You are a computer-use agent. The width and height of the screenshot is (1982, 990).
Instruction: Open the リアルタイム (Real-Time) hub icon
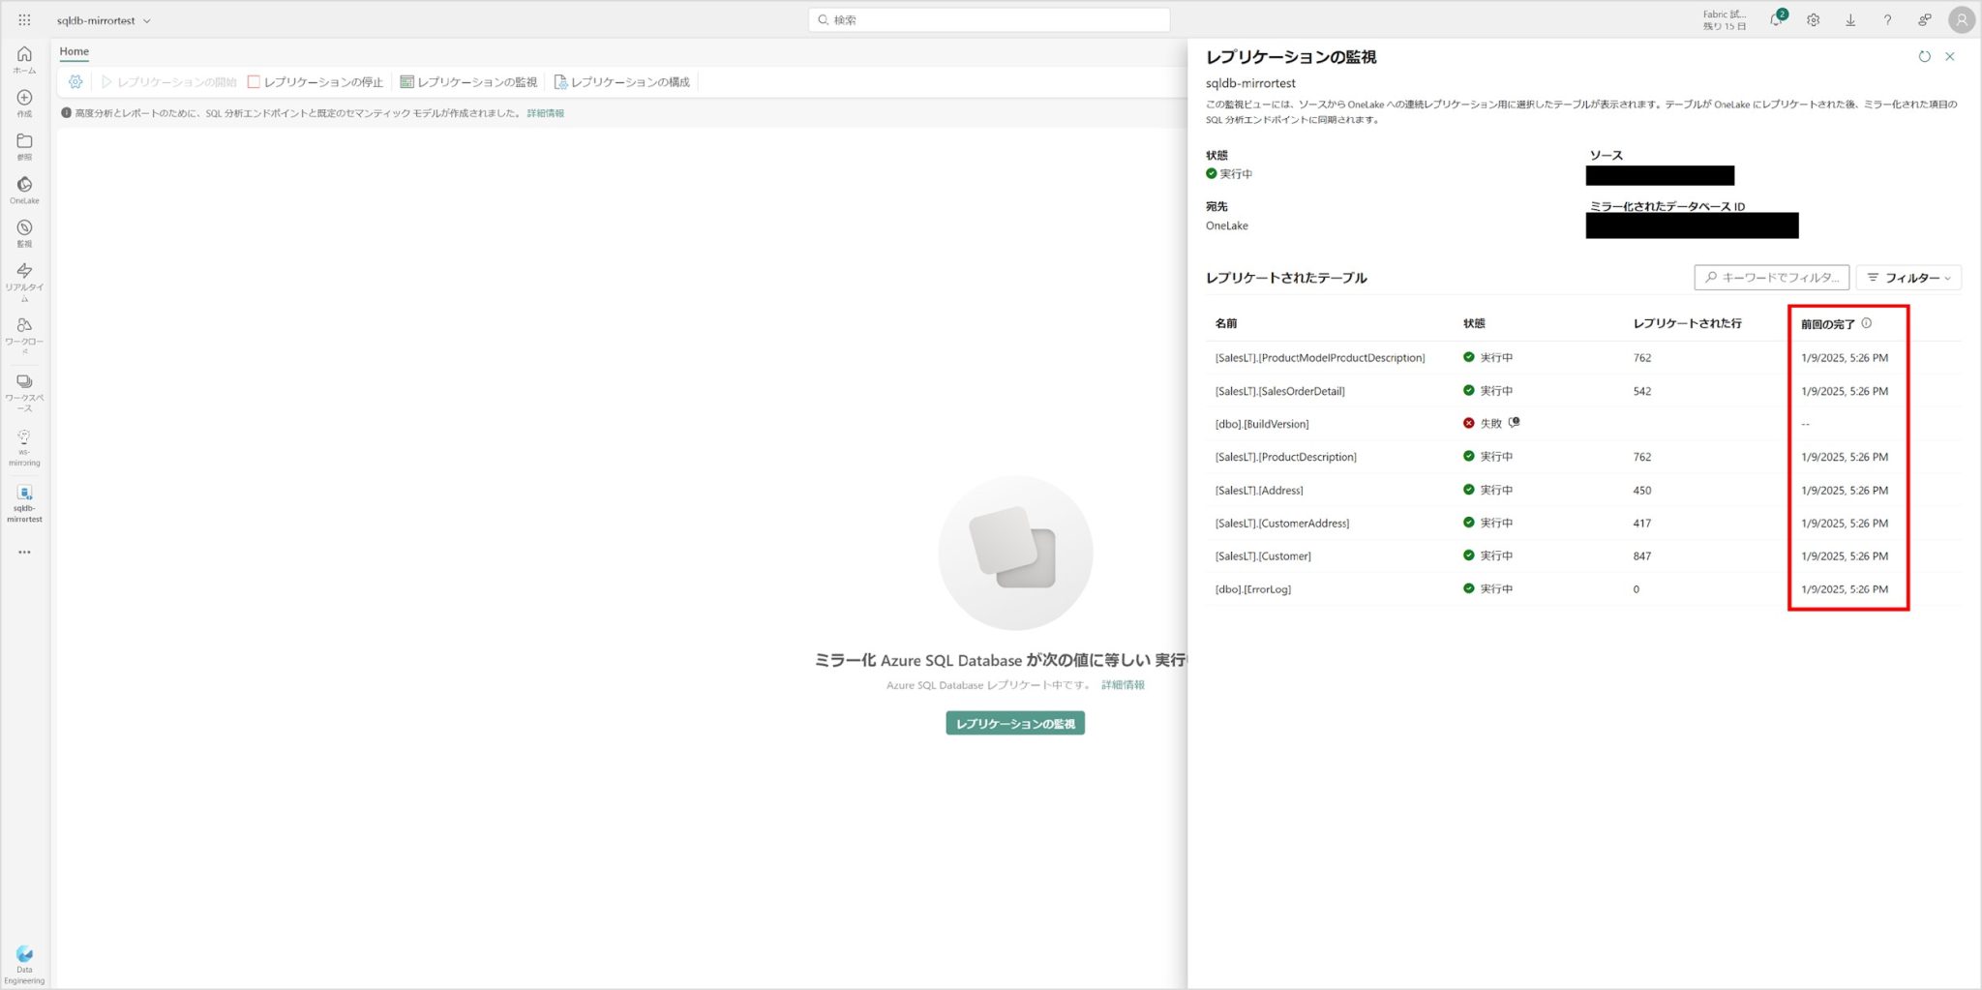[24, 272]
